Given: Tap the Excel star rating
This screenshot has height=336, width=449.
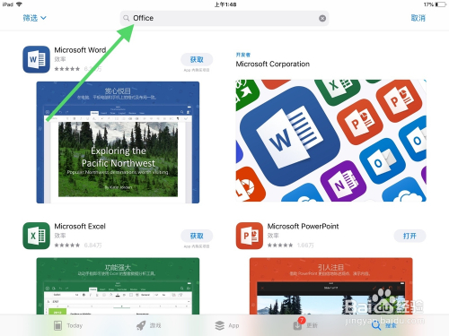Looking at the screenshot, I should coord(67,246).
